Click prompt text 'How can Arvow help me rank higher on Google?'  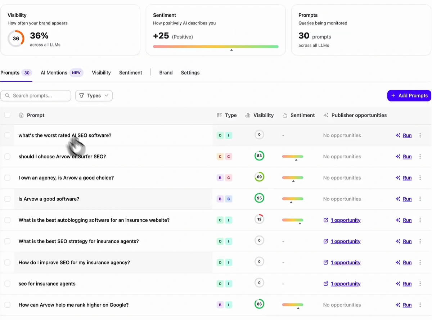point(74,305)
